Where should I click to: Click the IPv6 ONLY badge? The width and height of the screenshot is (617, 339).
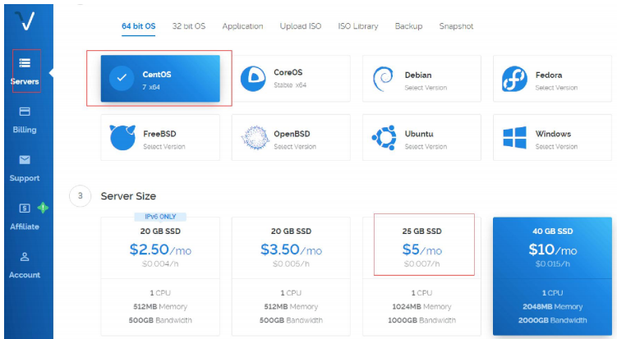tap(160, 217)
